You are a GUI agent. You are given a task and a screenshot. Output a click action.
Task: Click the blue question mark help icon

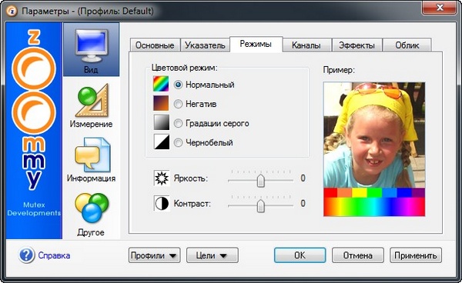(27, 255)
